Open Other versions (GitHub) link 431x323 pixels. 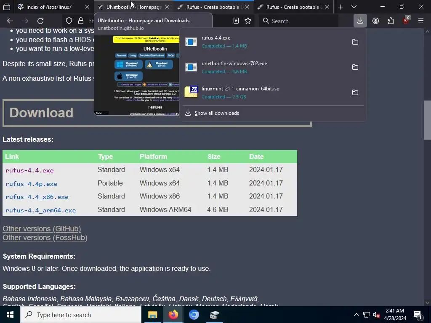point(42,229)
